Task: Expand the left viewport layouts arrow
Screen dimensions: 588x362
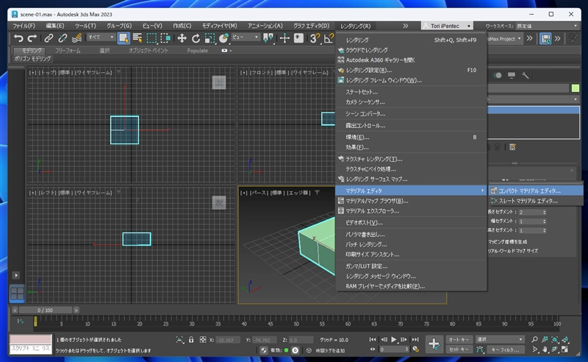Action: click(15, 275)
